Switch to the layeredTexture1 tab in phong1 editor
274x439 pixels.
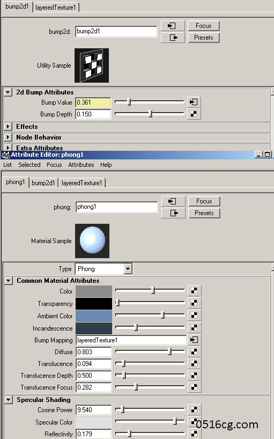82,183
